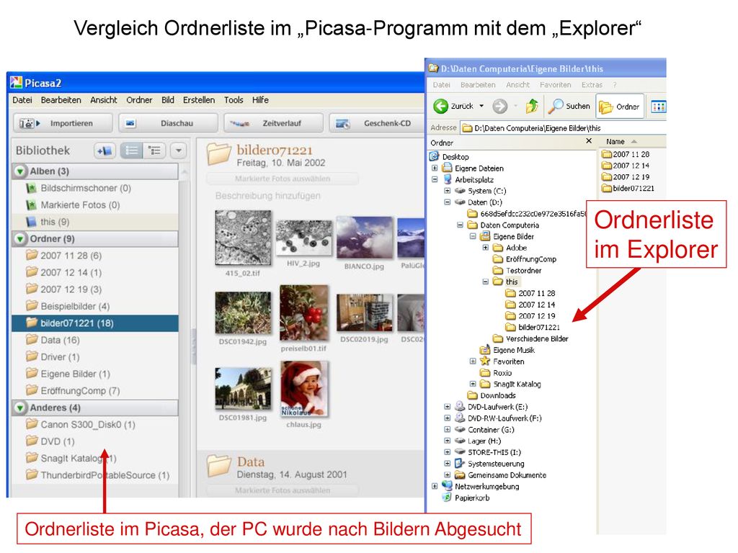Click Markierte Fotos auswählen under bilder071221

tap(283, 179)
